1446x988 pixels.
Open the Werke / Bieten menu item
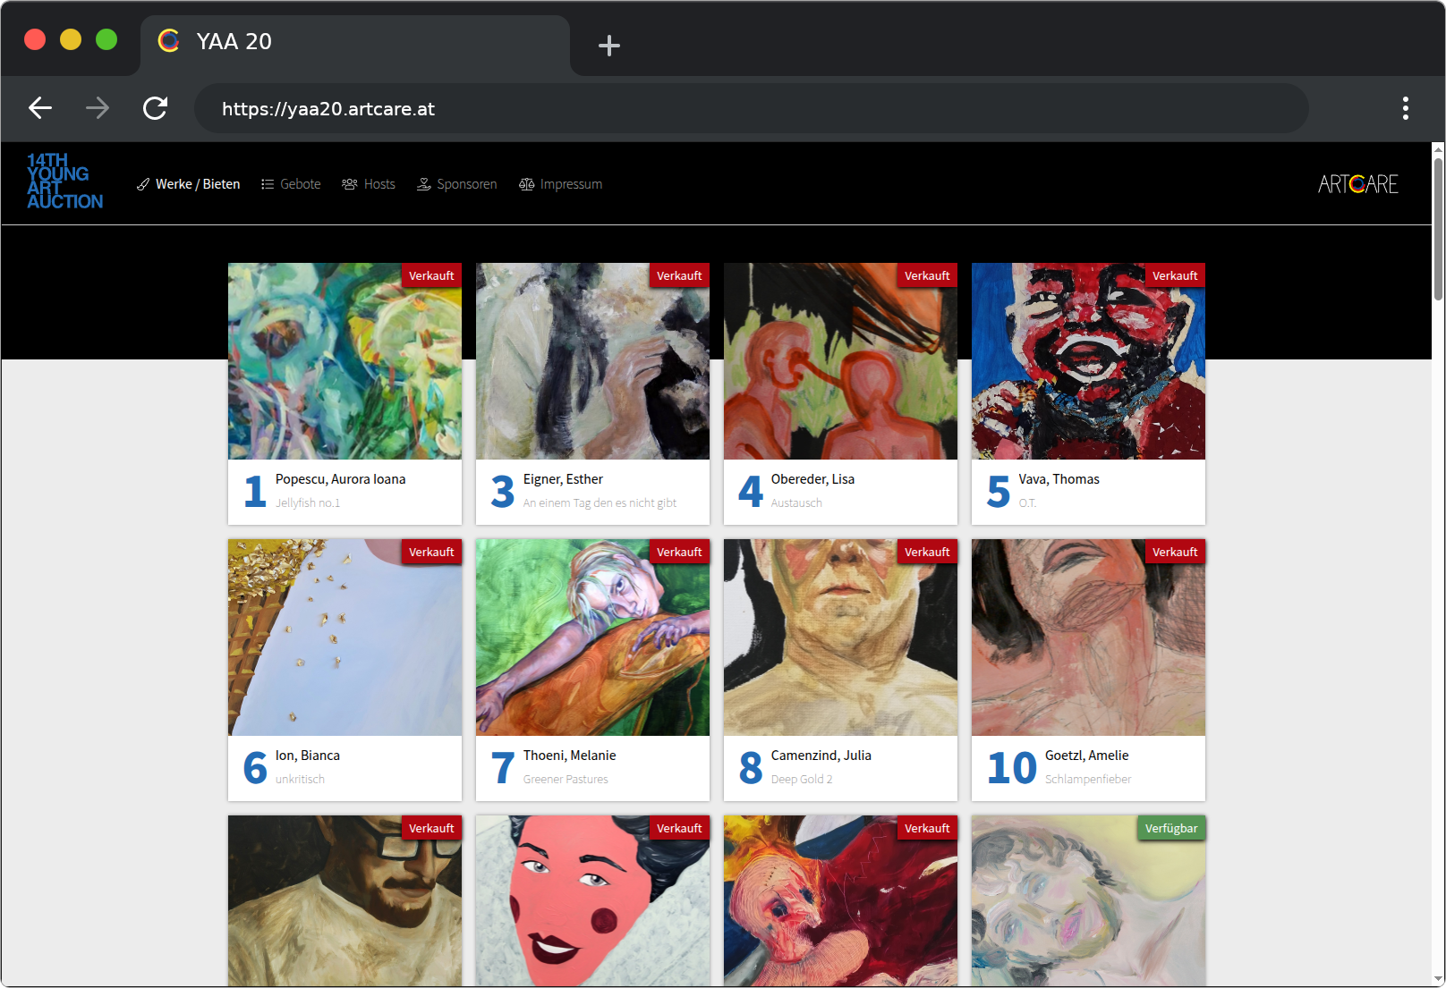pos(189,184)
